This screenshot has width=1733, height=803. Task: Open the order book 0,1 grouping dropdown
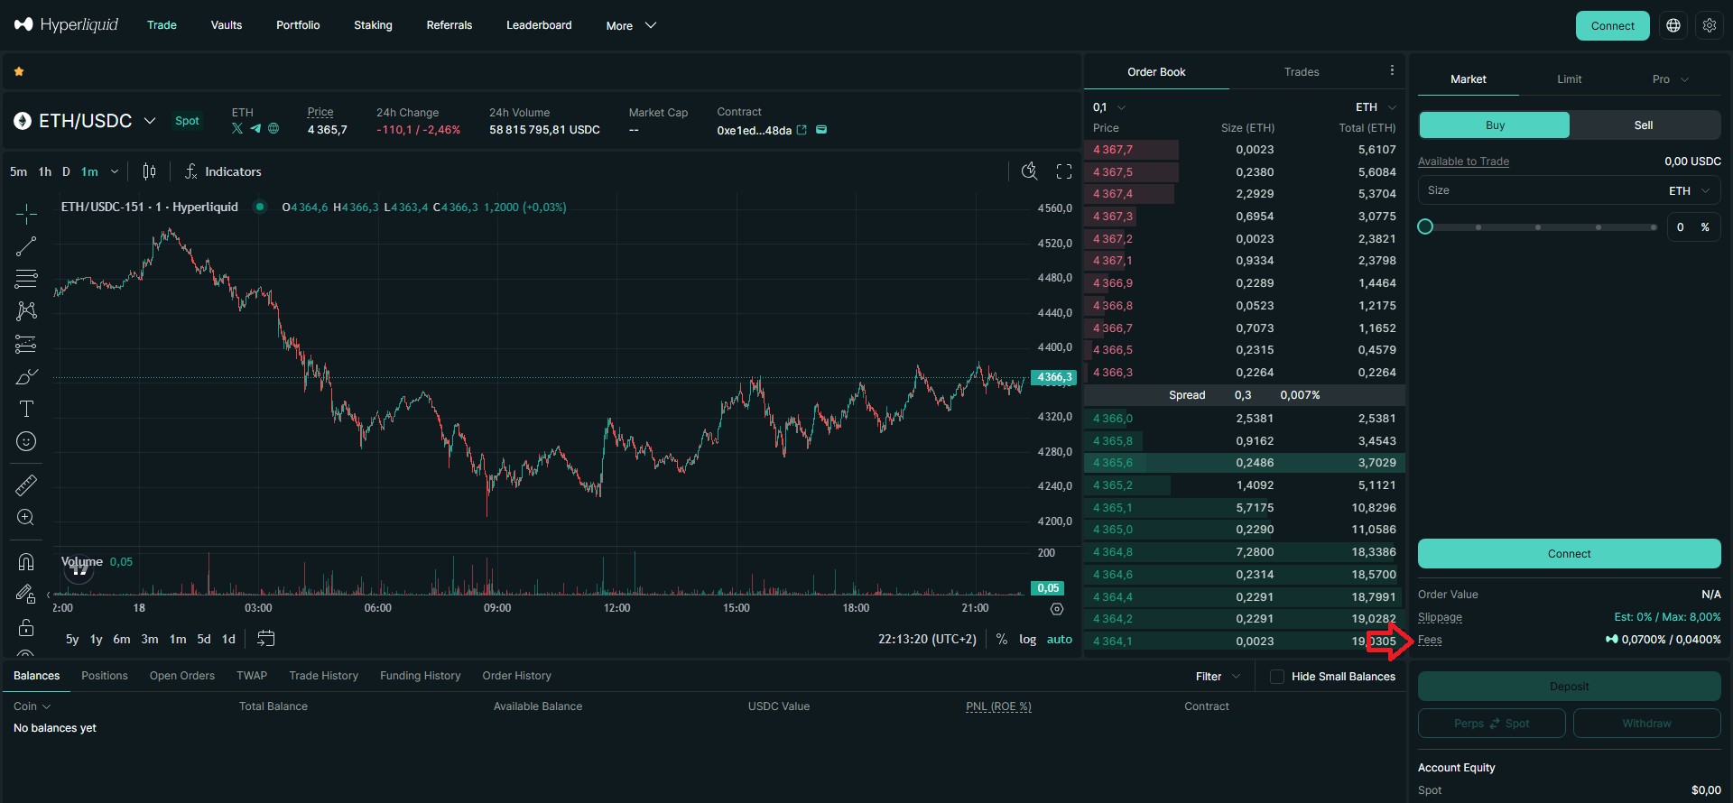point(1109,107)
